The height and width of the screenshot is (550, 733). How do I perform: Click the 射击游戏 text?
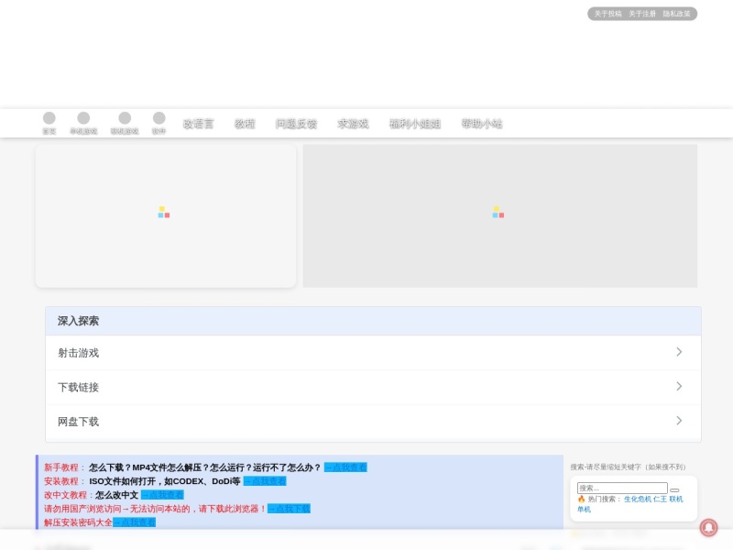point(79,353)
